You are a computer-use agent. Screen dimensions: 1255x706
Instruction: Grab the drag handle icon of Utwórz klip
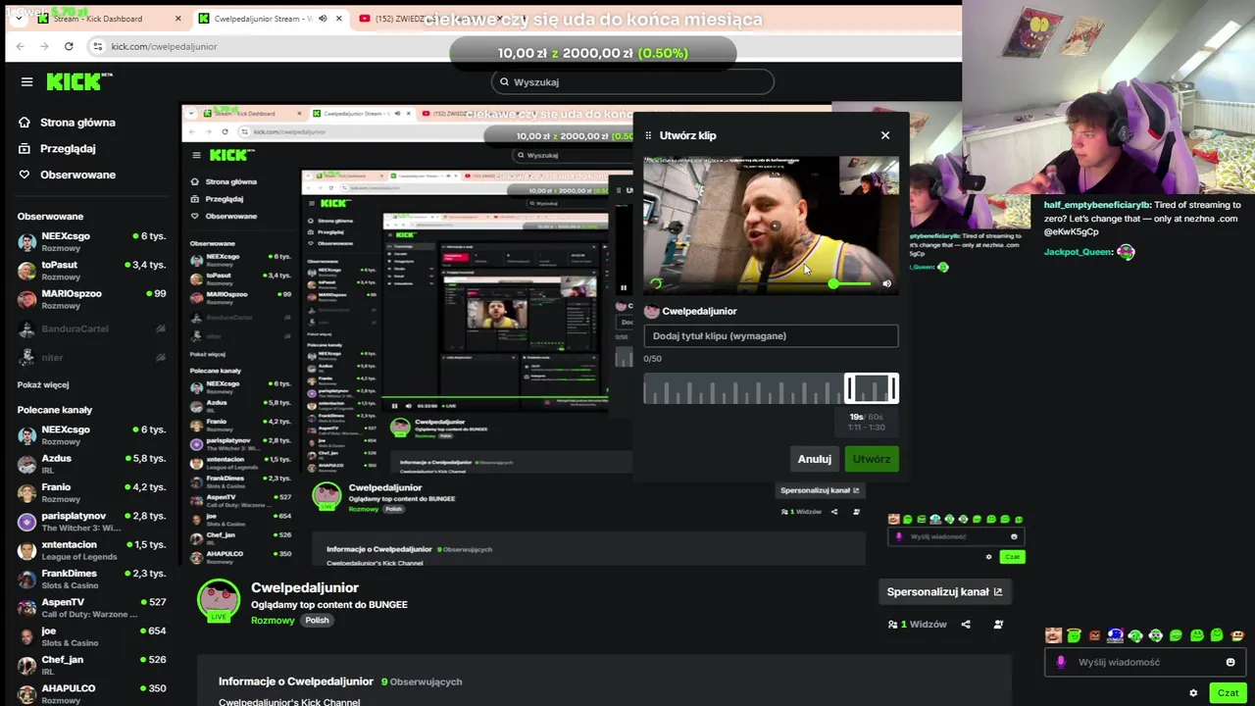tap(648, 135)
